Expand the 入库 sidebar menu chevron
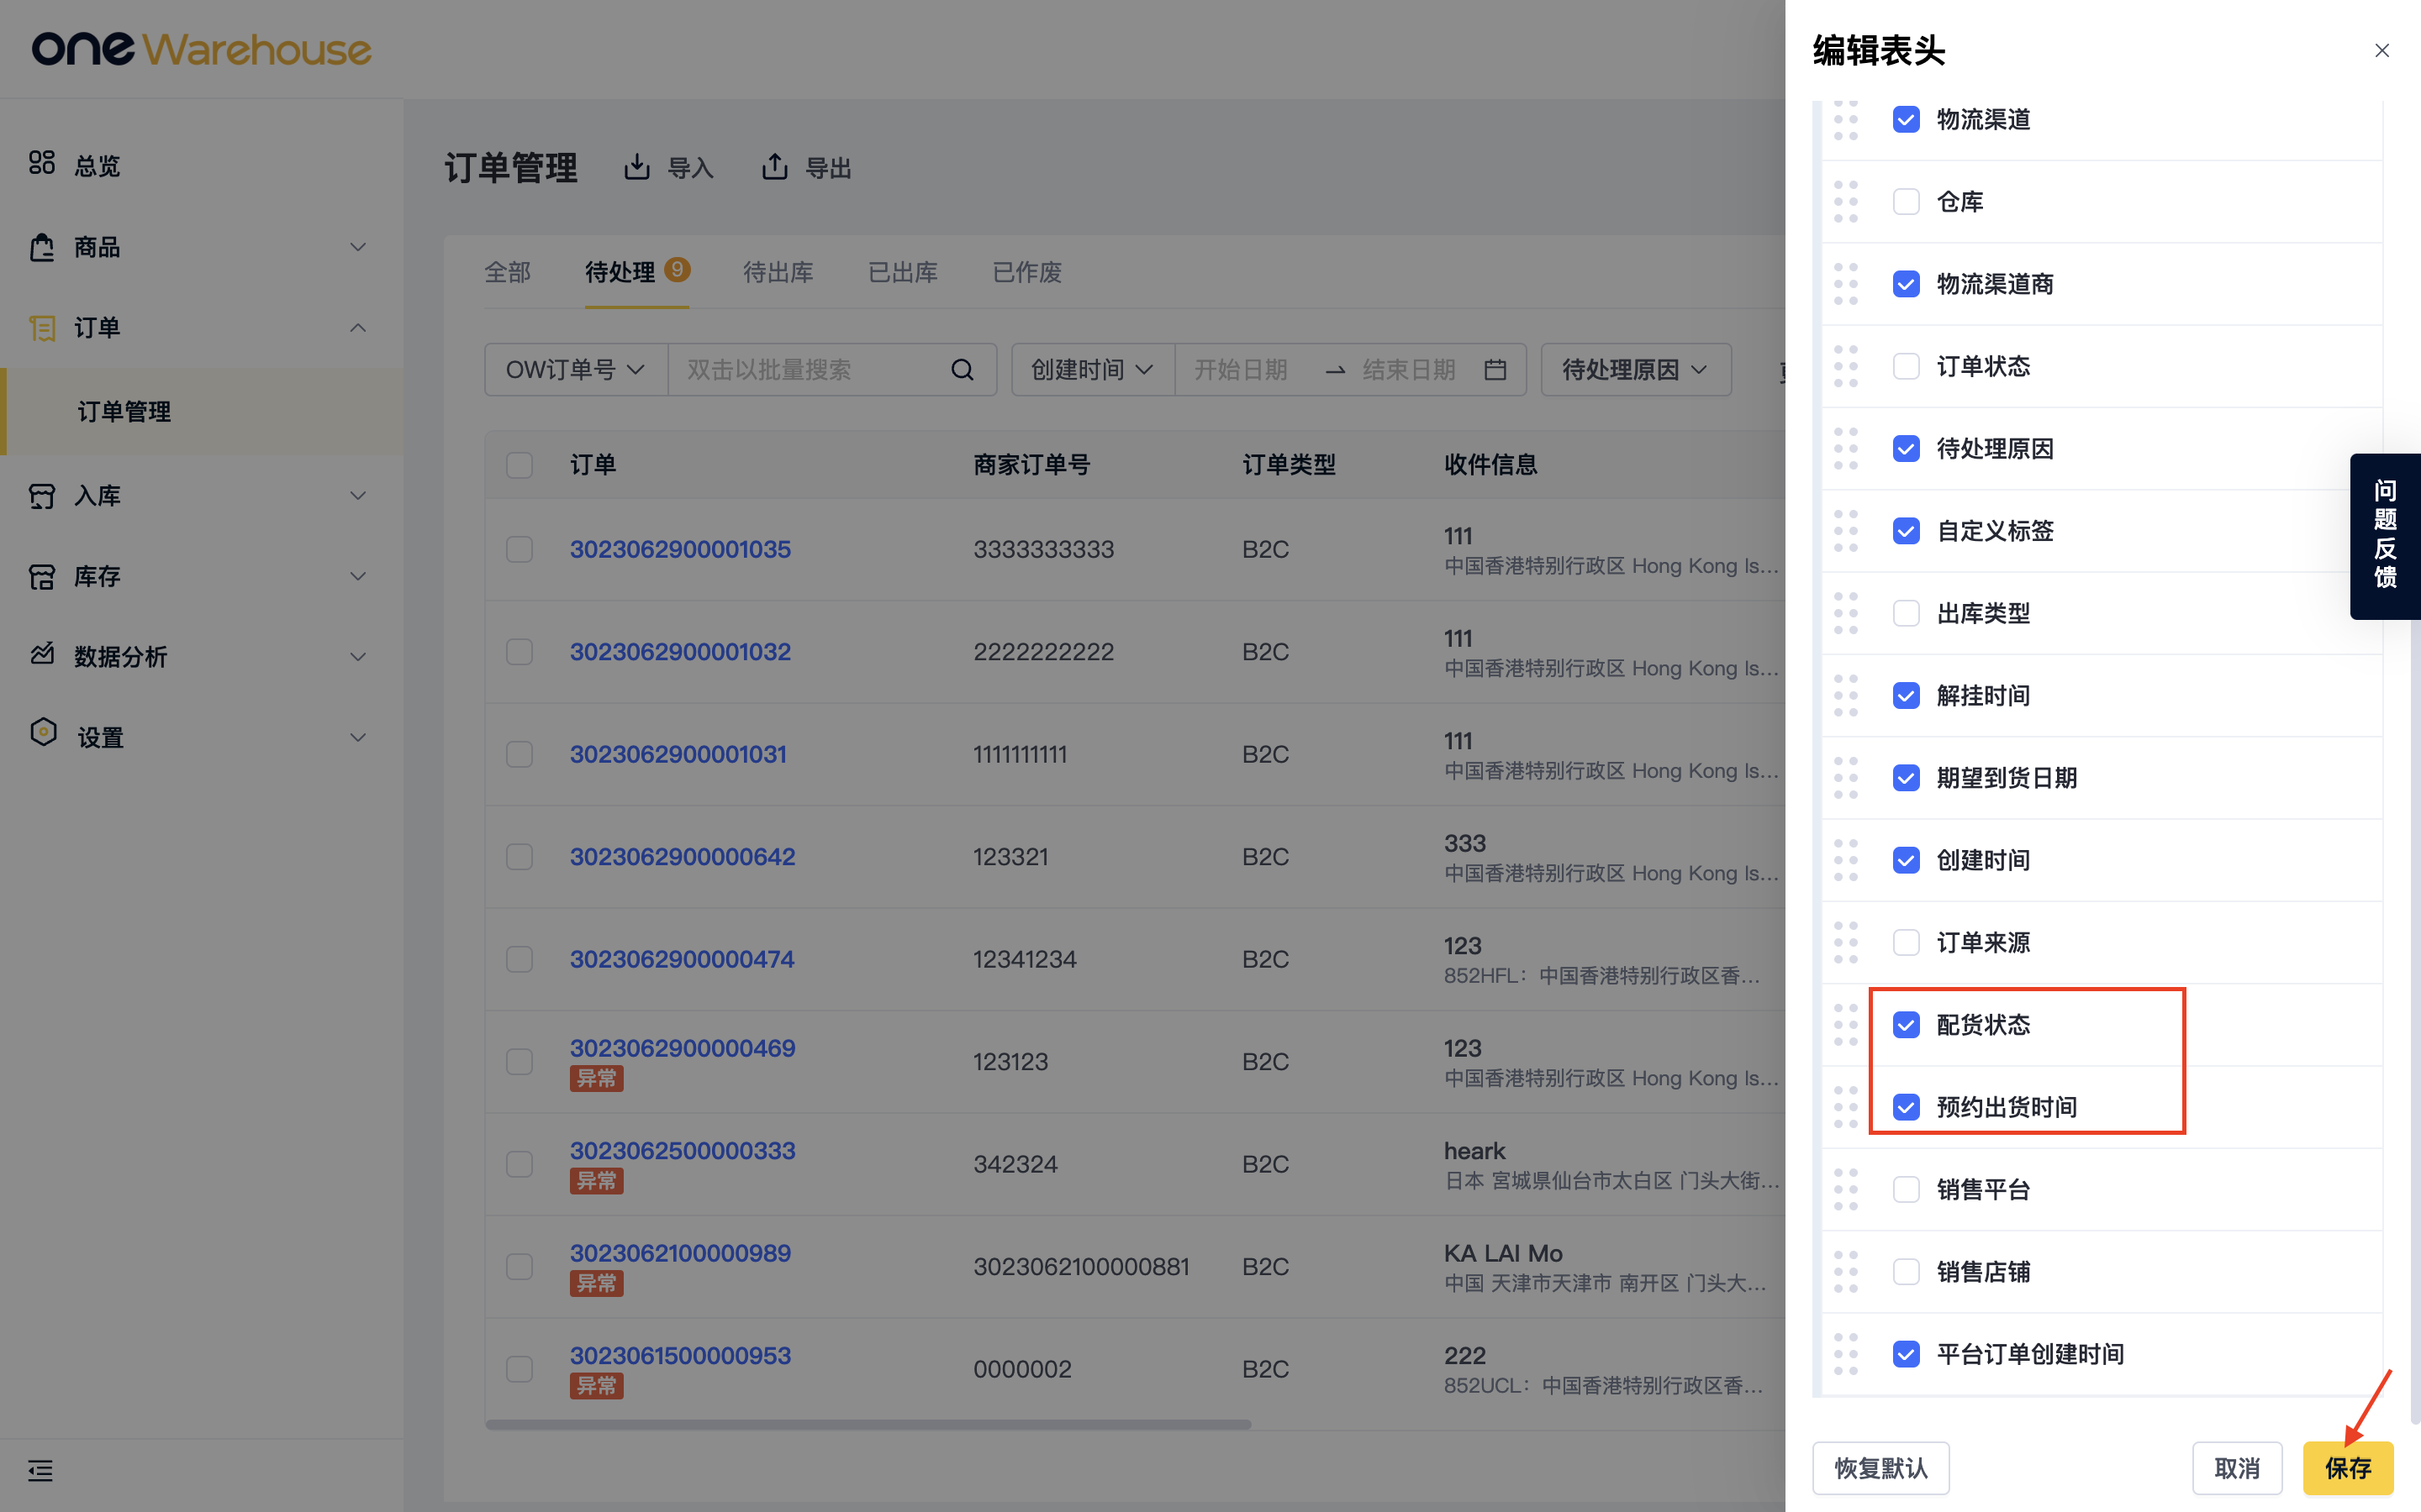 [357, 496]
